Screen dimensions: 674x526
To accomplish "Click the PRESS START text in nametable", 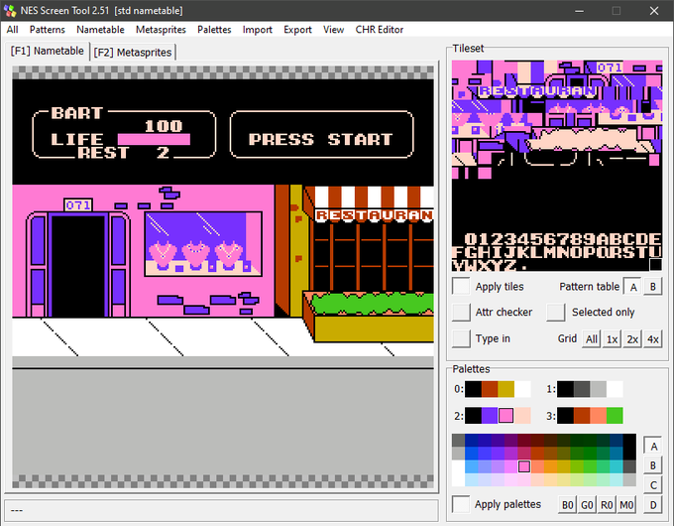I will pyautogui.click(x=321, y=140).
